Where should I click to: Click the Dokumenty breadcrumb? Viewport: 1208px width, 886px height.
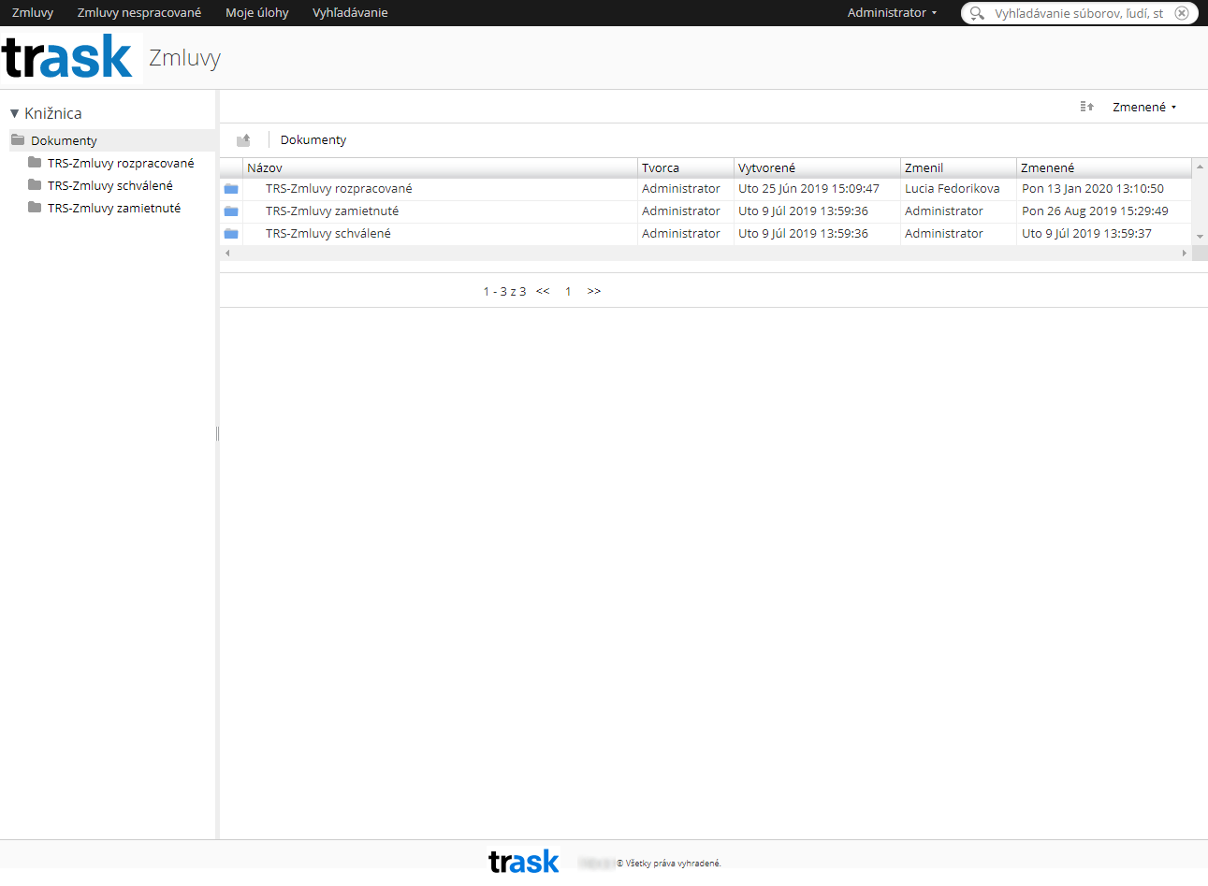click(313, 139)
